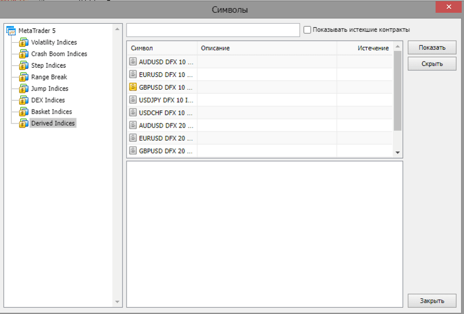Sort by the 'Истечение' column header
The image size is (464, 314).
pos(365,48)
